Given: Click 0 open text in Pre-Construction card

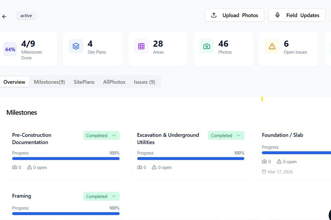Looking at the screenshot, I should pyautogui.click(x=40, y=167).
